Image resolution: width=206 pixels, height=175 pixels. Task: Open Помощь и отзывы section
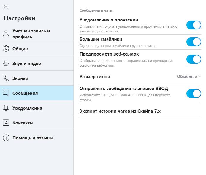[37, 138]
